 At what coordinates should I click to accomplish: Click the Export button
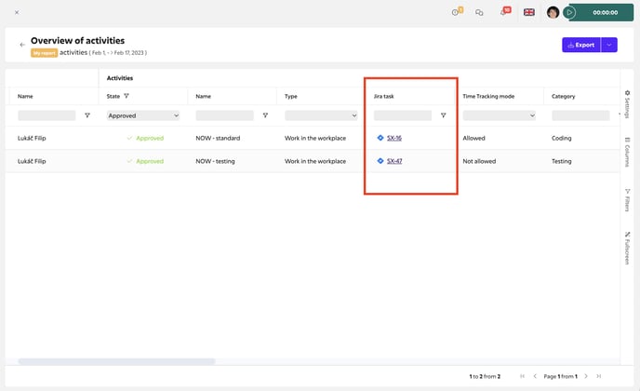coord(580,45)
